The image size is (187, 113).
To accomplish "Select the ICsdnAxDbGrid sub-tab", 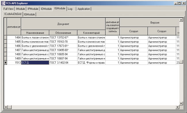I will [13, 14].
